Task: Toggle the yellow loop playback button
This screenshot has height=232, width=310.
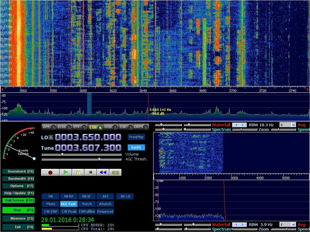Action: click(115, 172)
